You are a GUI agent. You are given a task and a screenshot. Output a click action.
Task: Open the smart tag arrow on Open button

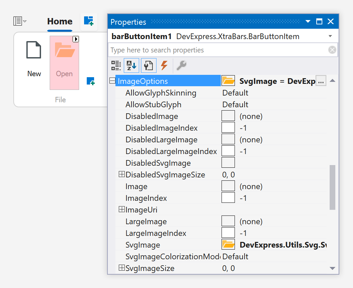76,39
